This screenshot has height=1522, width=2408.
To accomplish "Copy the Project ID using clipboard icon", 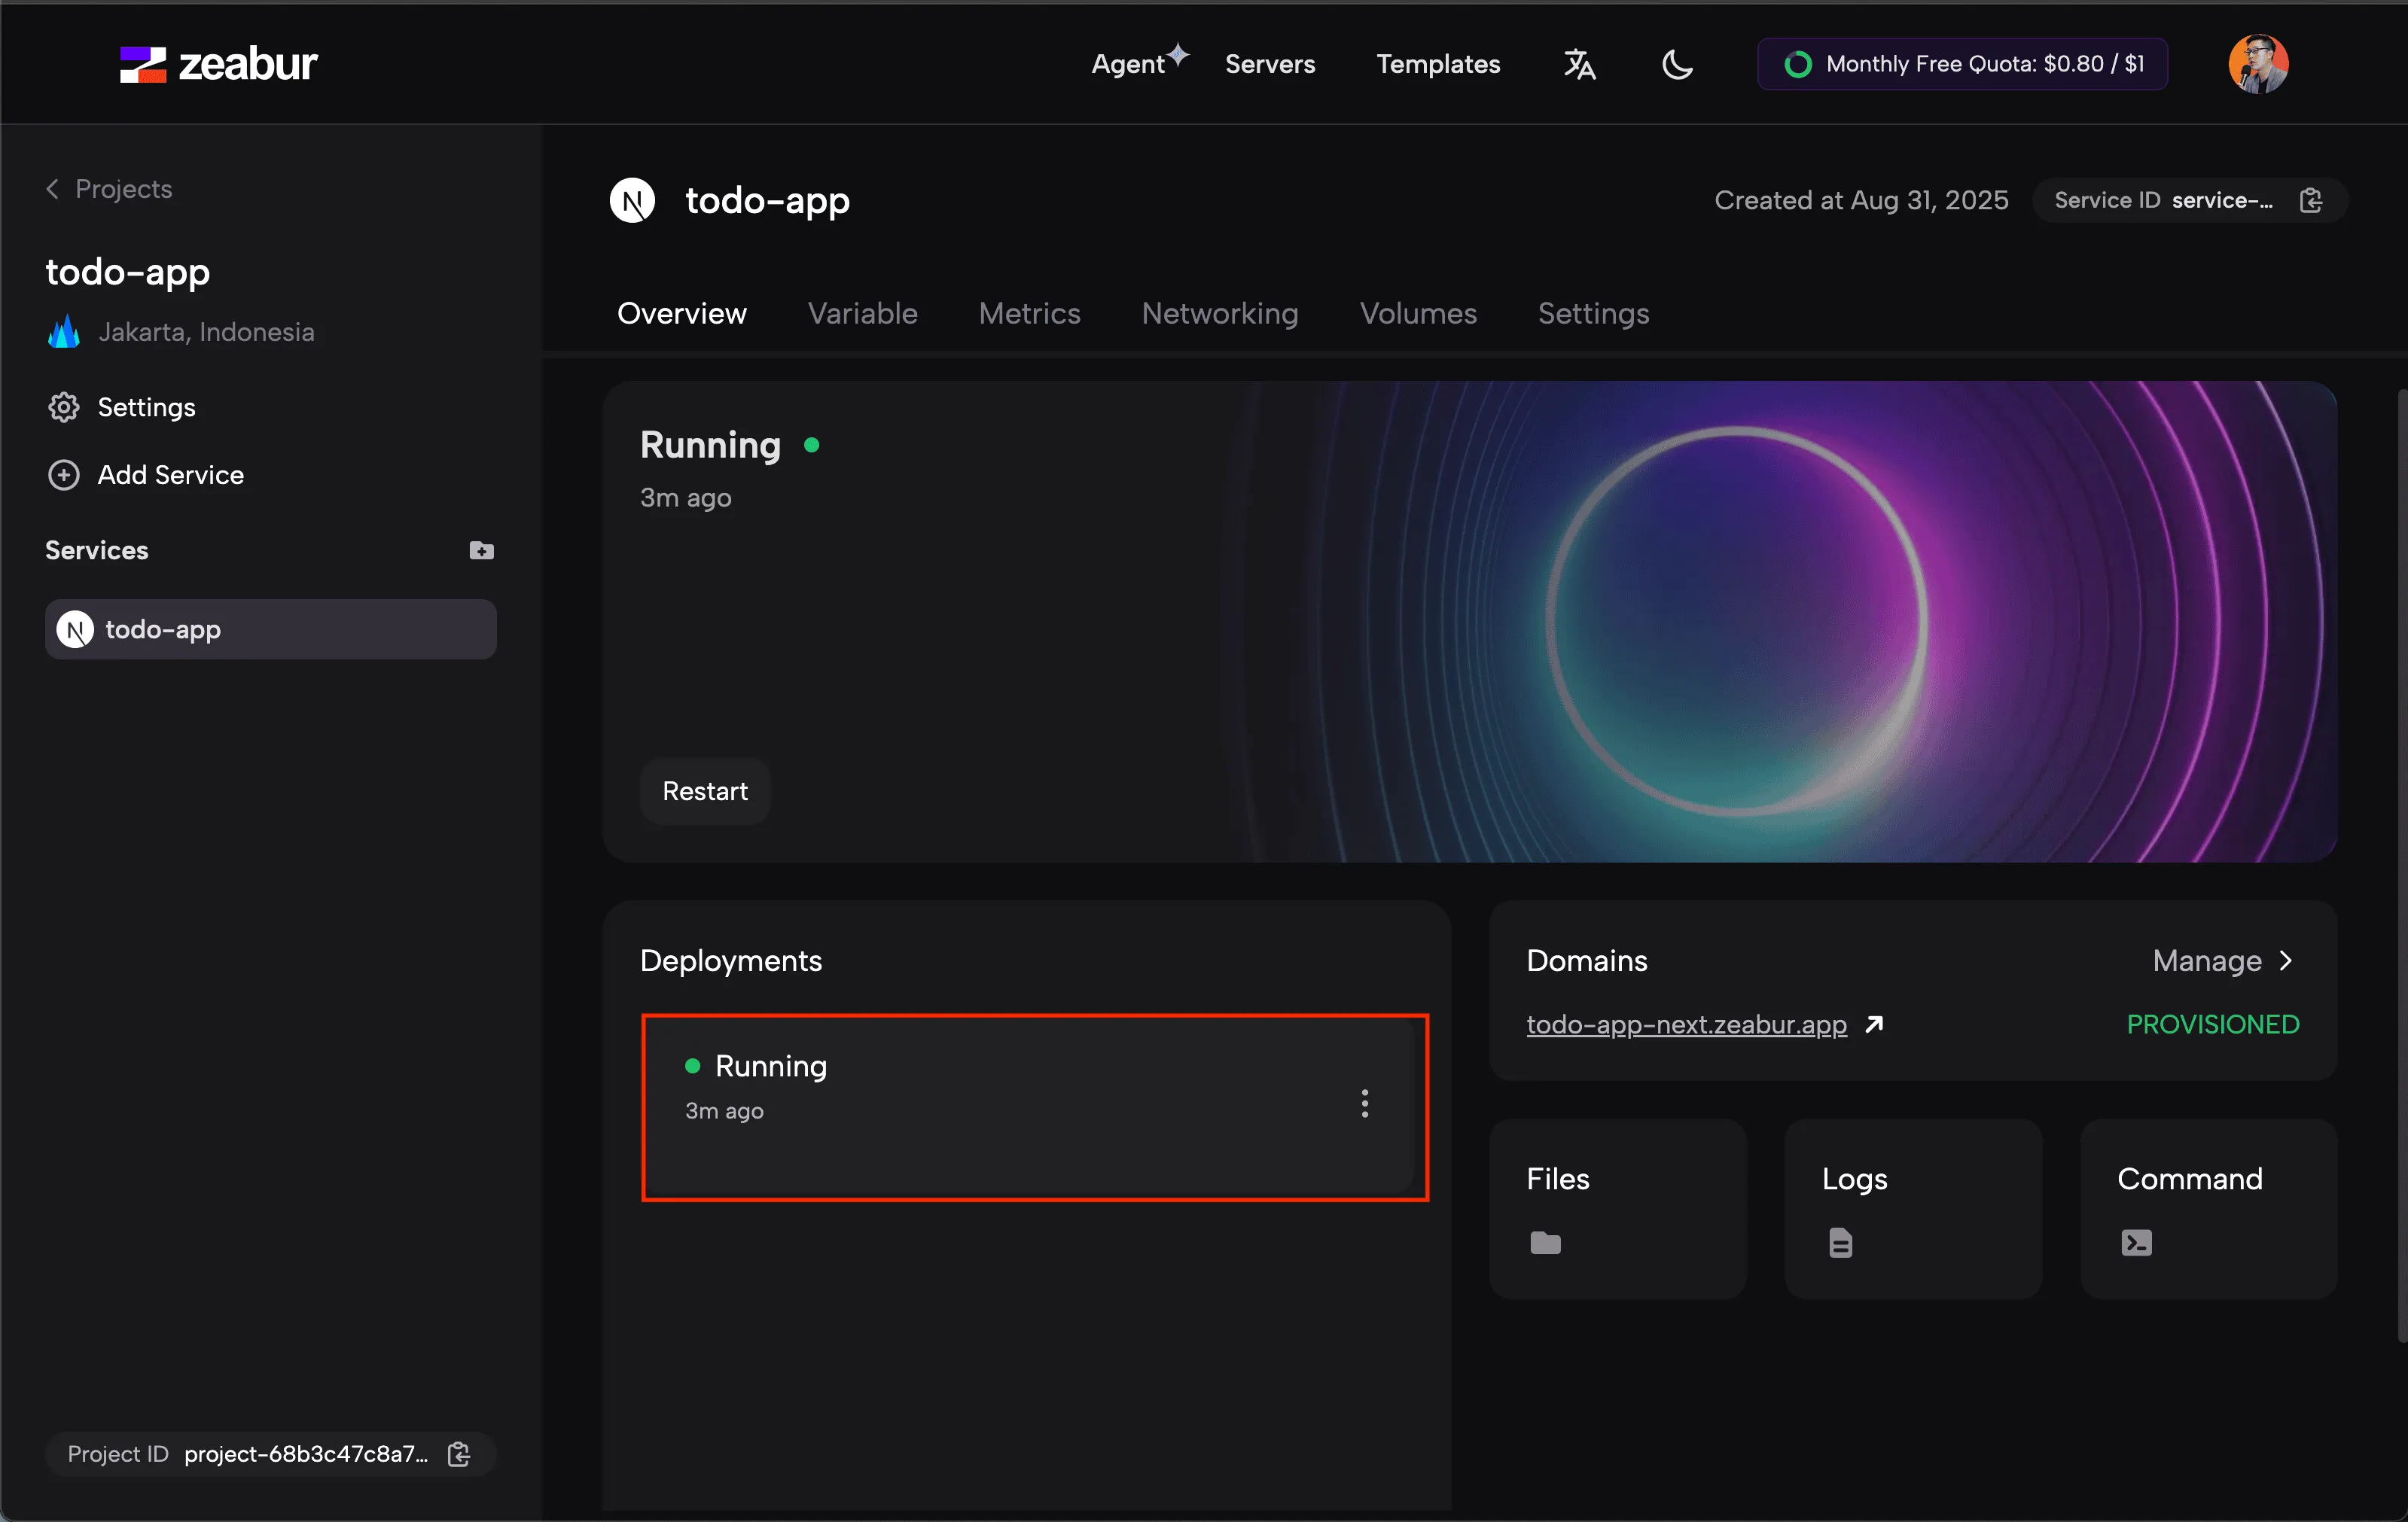I will [x=459, y=1454].
